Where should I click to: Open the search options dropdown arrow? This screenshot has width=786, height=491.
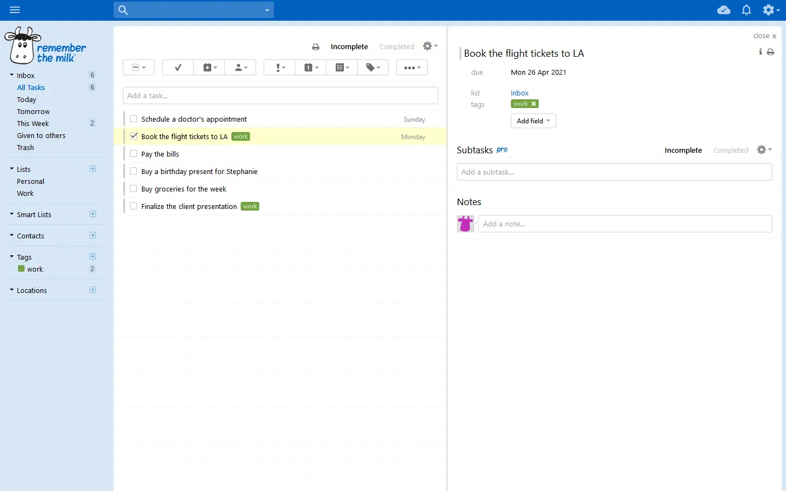point(267,10)
